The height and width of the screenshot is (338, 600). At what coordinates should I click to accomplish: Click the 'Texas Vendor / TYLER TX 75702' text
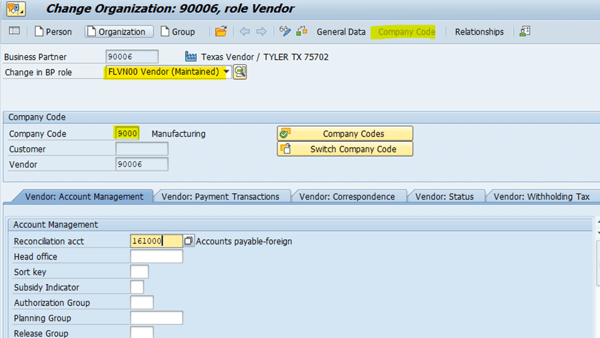coord(265,57)
